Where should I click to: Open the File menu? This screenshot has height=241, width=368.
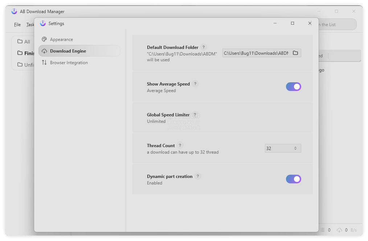pos(17,25)
